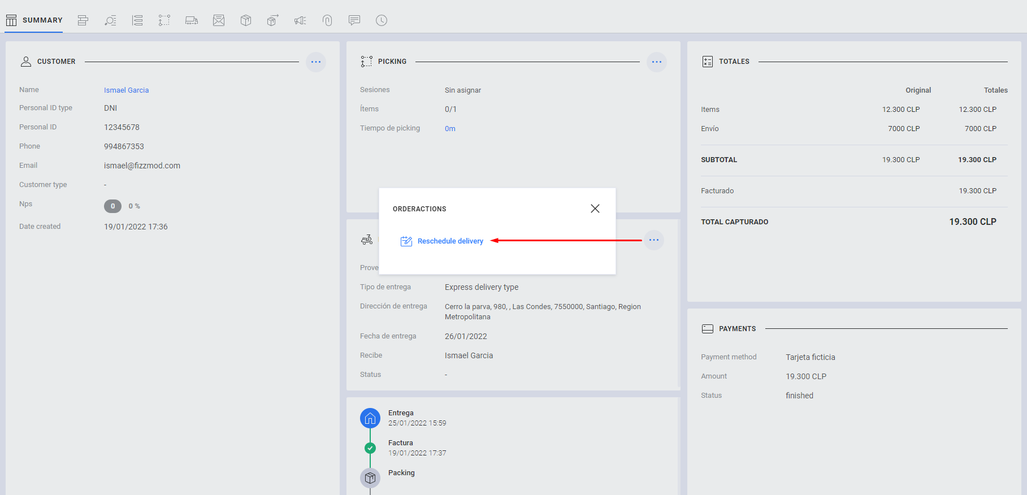The width and height of the screenshot is (1027, 495).
Task: Open the Summary tab
Action: point(34,20)
